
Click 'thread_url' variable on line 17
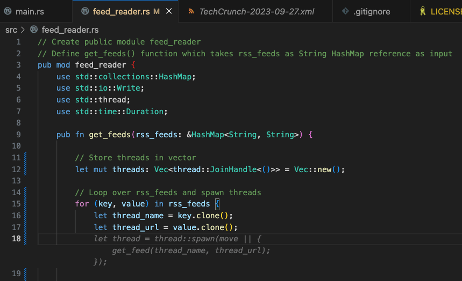pyautogui.click(x=135, y=227)
